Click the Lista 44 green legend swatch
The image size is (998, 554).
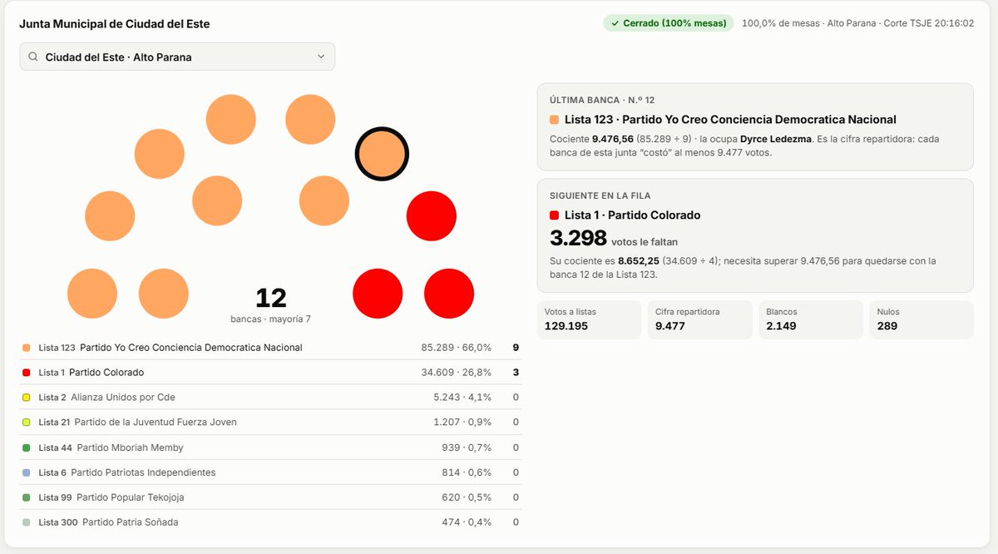pyautogui.click(x=27, y=448)
